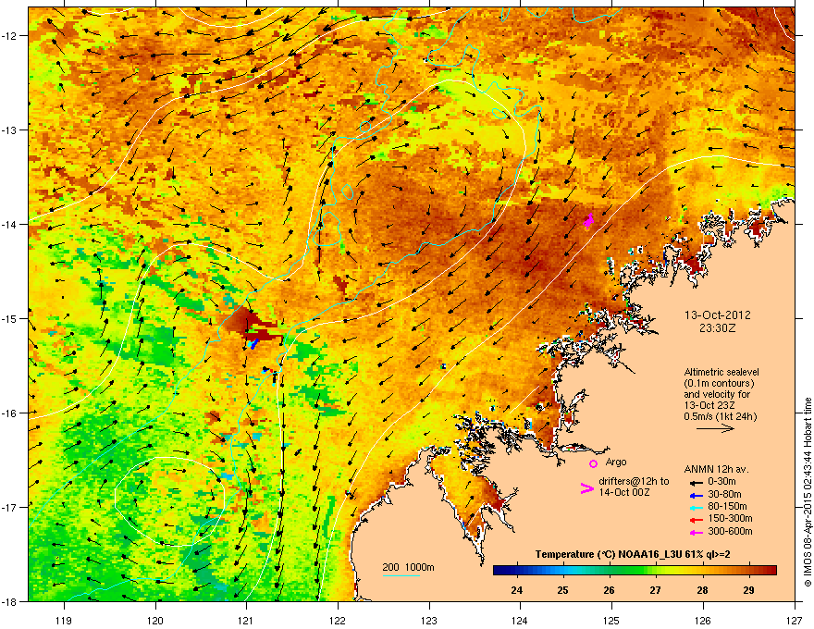Image resolution: width=814 pixels, height=629 pixels.
Task: Click the longitude axis label 122
Action: coord(338,620)
